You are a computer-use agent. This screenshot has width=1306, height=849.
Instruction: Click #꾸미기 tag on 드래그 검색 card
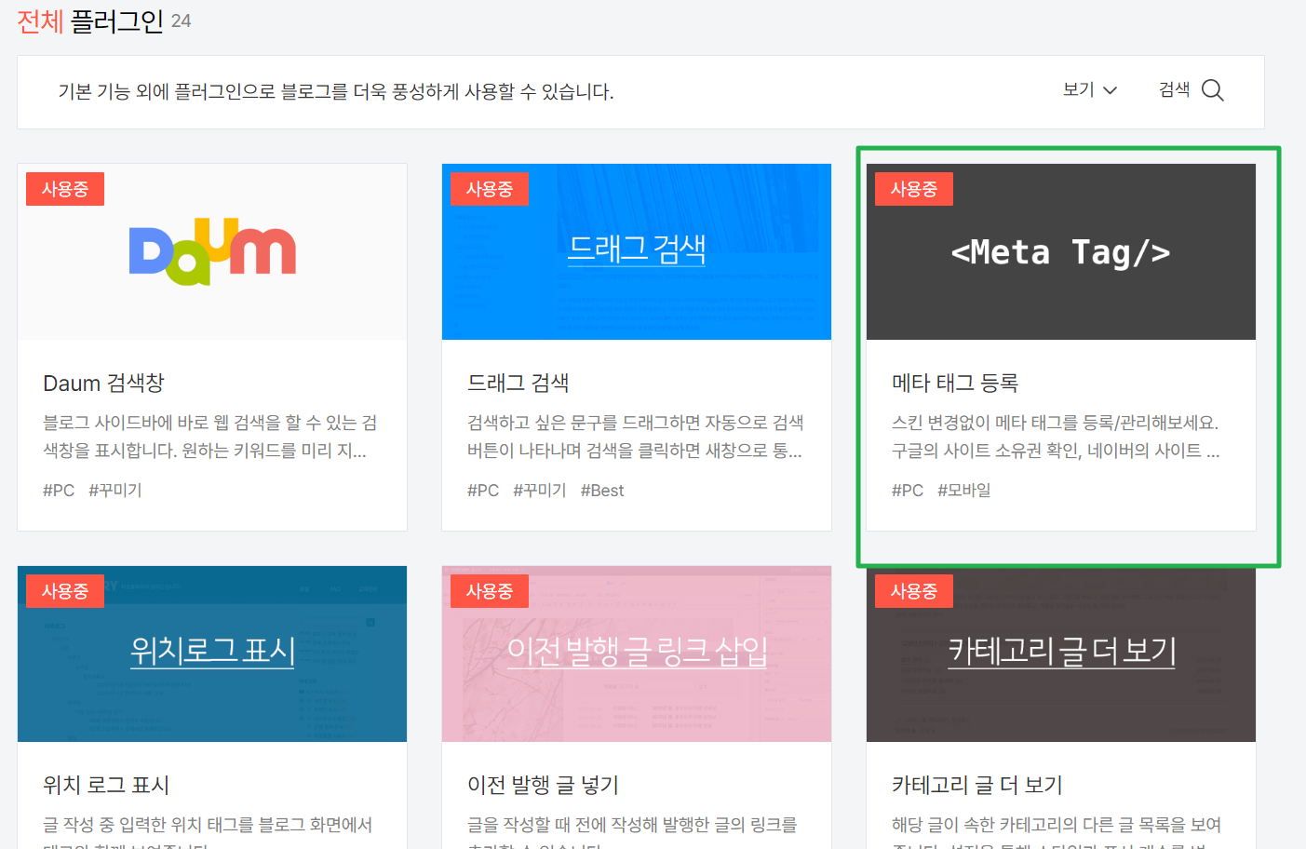[x=540, y=491]
